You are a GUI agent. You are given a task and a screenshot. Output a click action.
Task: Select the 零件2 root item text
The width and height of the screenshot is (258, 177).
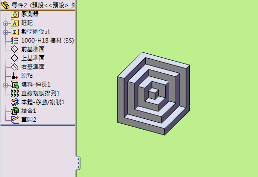point(44,5)
